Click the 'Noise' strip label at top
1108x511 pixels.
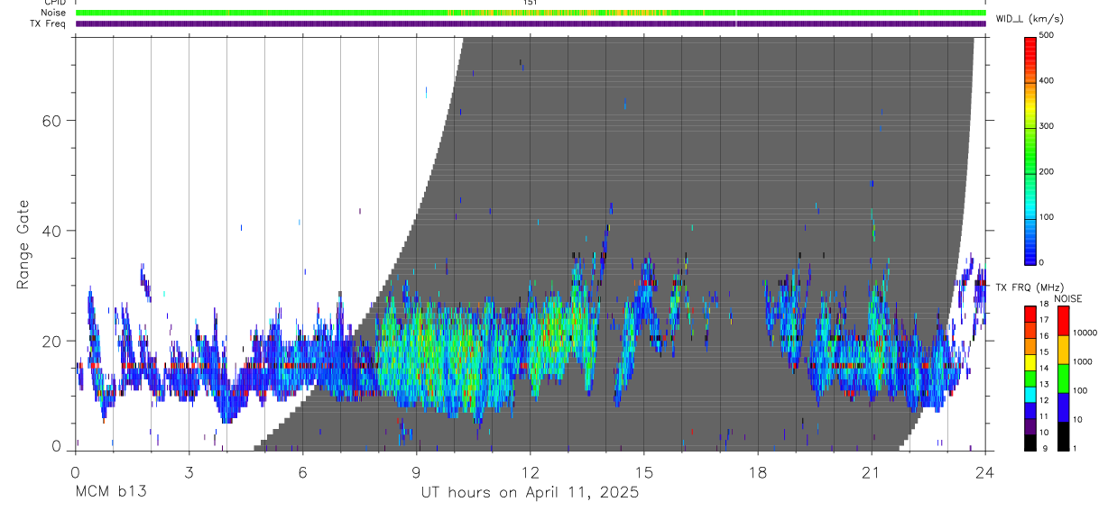(x=53, y=13)
